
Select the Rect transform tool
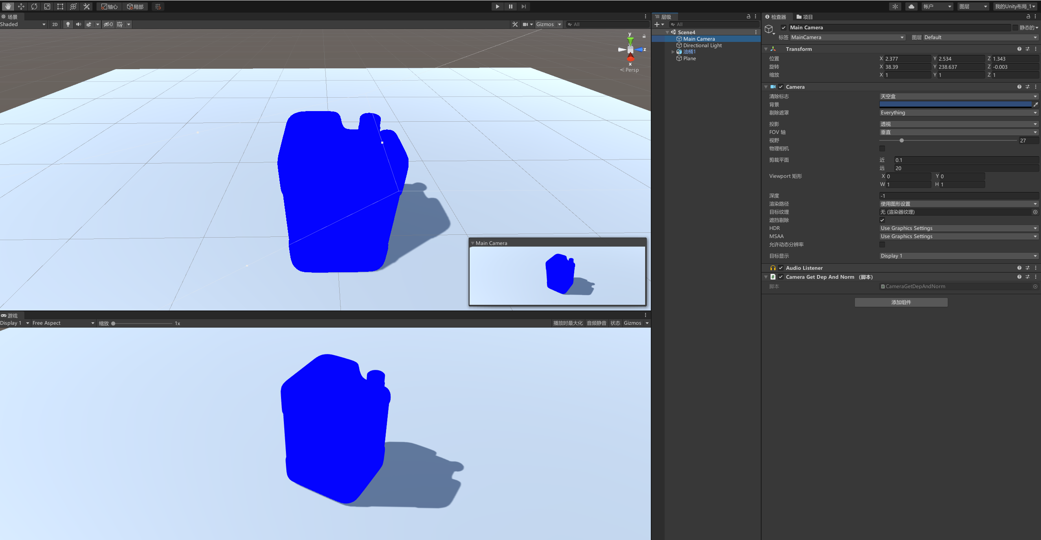click(x=60, y=7)
